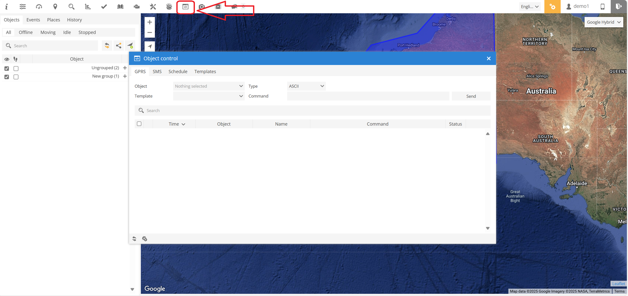
Task: Open the Templates tab
Action: 205,71
